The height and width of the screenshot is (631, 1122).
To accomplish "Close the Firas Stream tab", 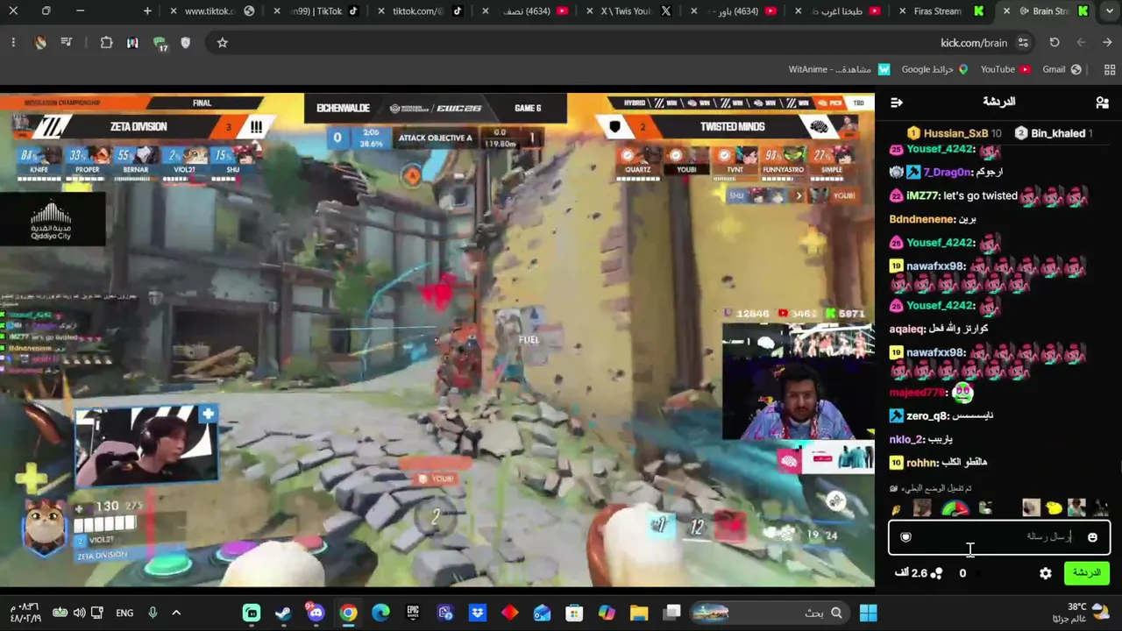I will 903,11.
